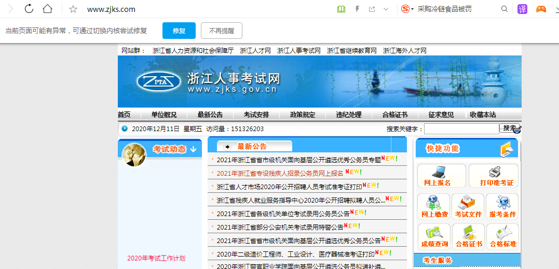
Task: Click 收藏本站 in navigation bar
Action: click(483, 115)
